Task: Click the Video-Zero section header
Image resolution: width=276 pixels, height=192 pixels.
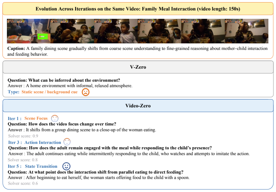Action: click(x=138, y=106)
